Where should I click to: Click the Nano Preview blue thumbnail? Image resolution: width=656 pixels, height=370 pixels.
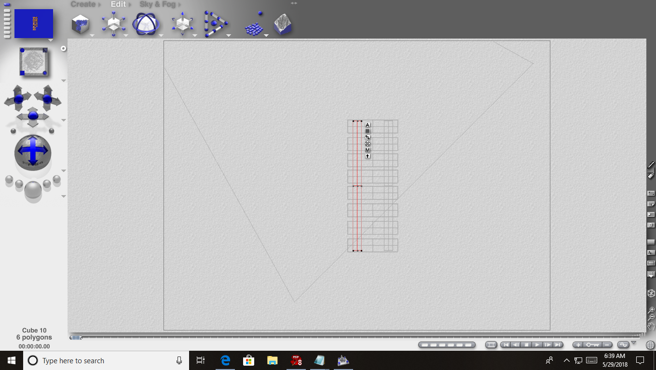[34, 23]
